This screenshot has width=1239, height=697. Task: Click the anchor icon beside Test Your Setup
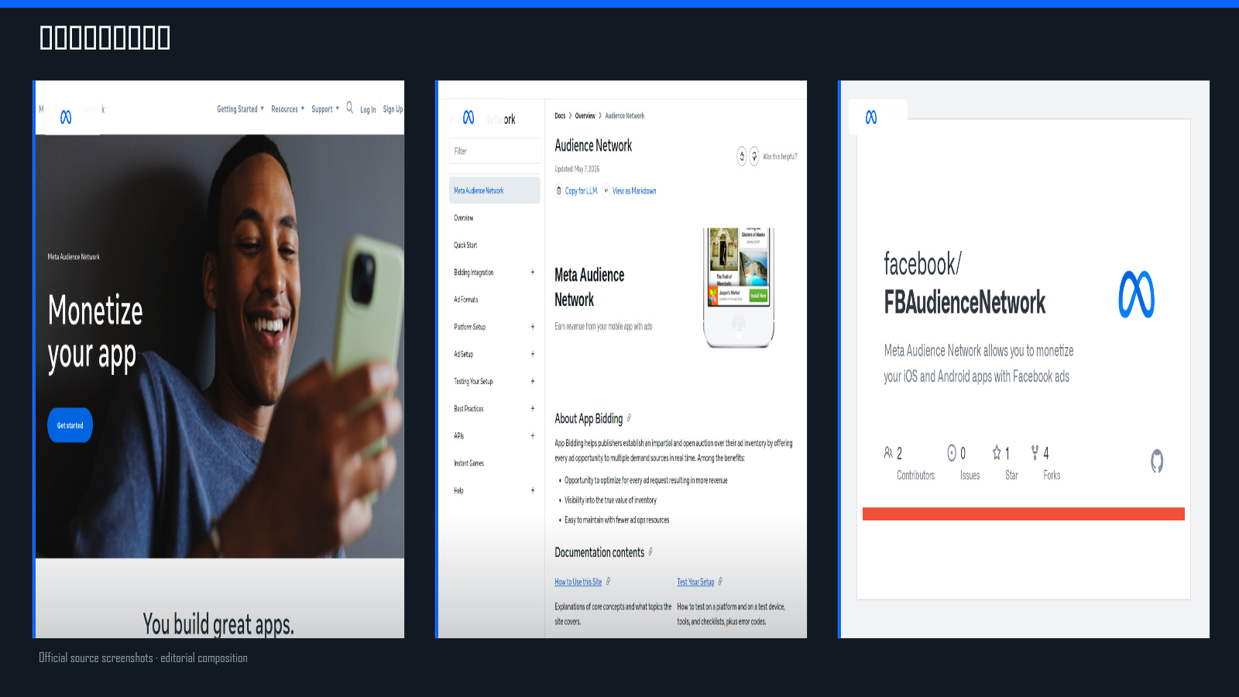click(x=720, y=582)
